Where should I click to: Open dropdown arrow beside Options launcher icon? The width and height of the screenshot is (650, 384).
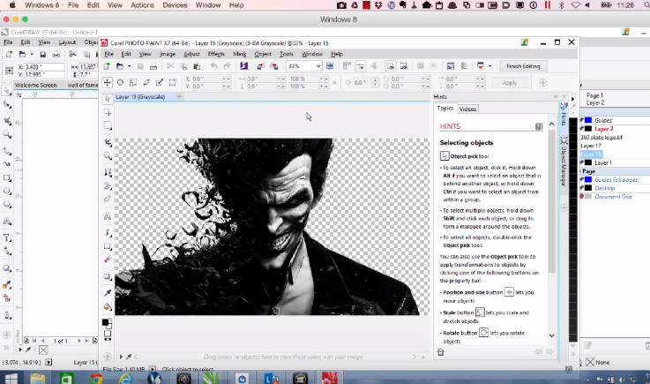[x=489, y=66]
